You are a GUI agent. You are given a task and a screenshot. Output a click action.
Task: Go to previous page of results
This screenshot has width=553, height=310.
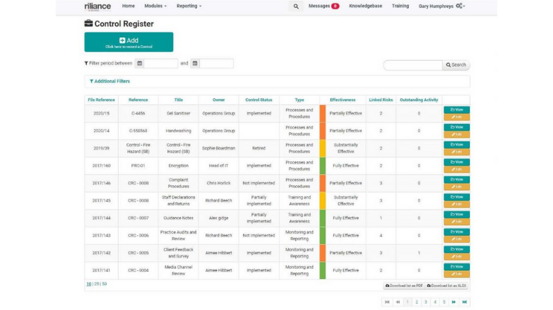coord(398,302)
